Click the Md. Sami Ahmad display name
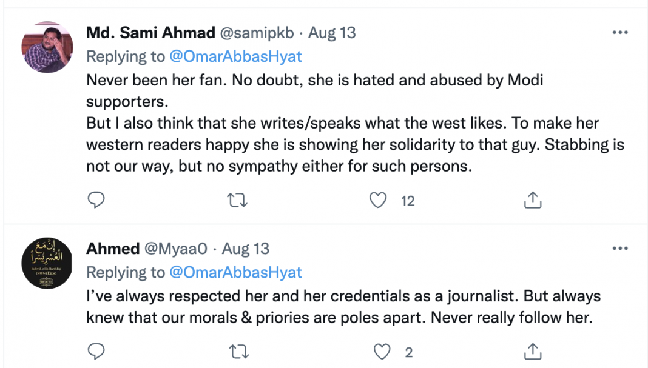 (x=150, y=33)
